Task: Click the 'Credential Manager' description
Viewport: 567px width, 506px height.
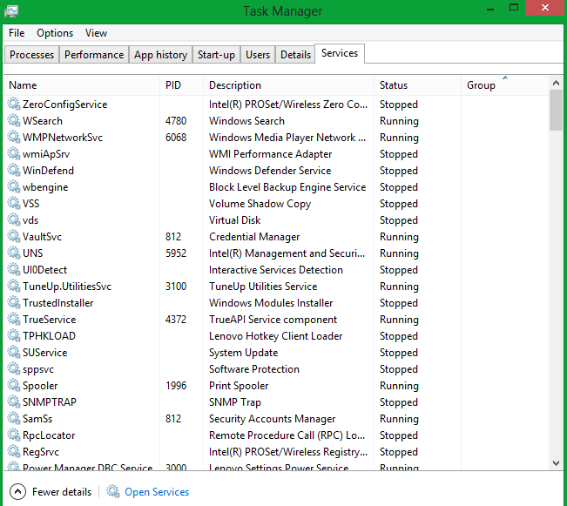Action: 254,237
